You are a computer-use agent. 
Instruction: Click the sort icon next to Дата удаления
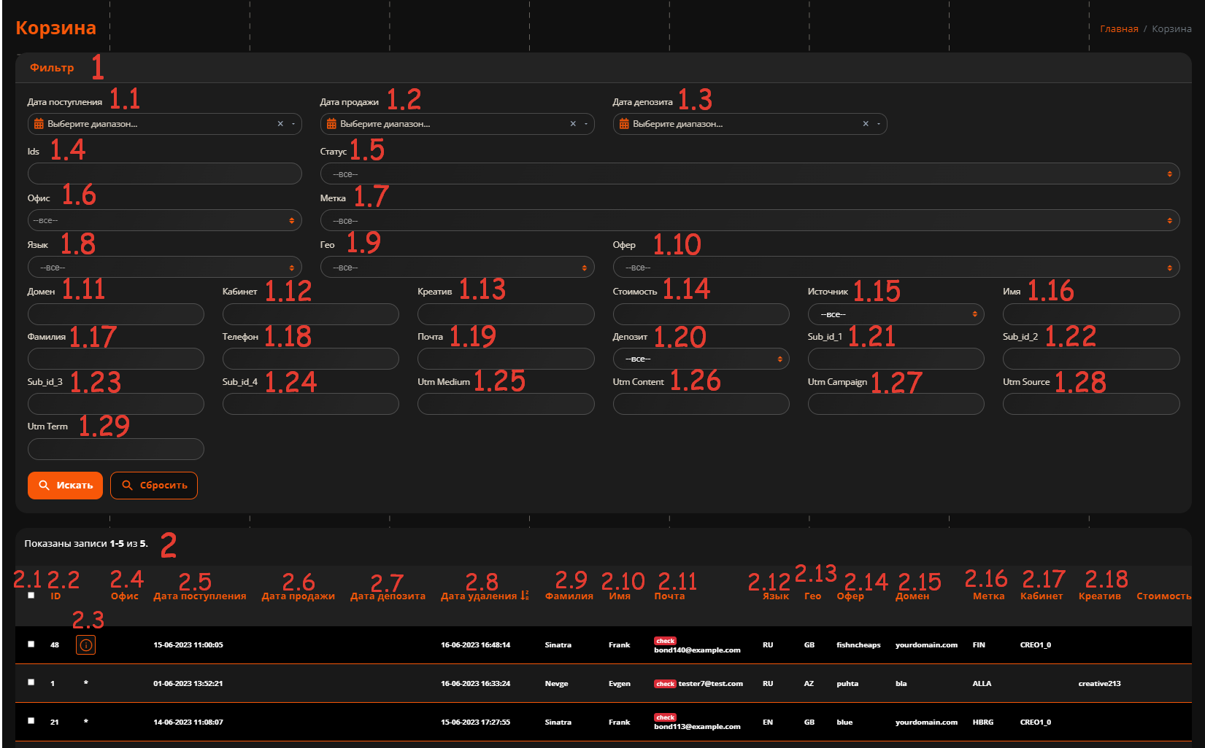tap(525, 596)
